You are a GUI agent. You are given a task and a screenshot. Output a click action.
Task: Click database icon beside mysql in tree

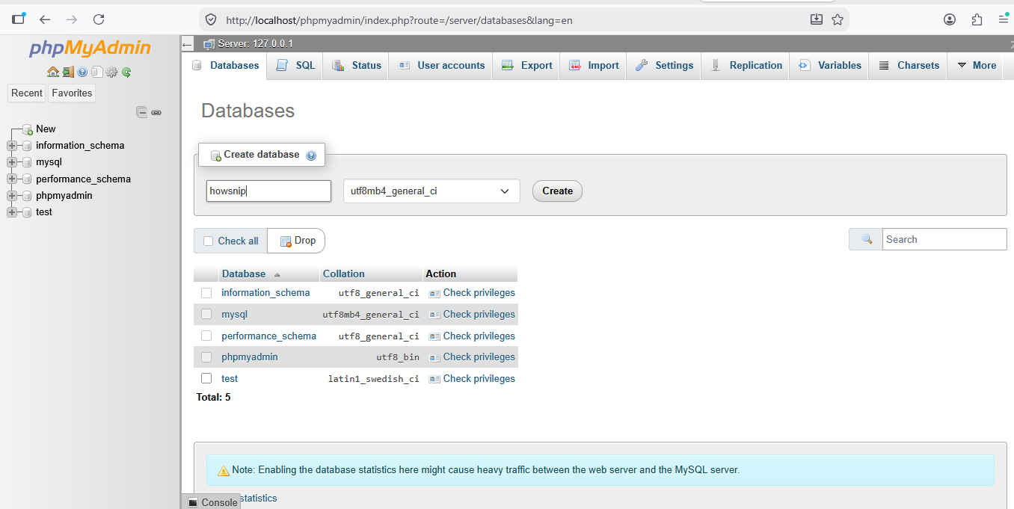pyautogui.click(x=27, y=162)
